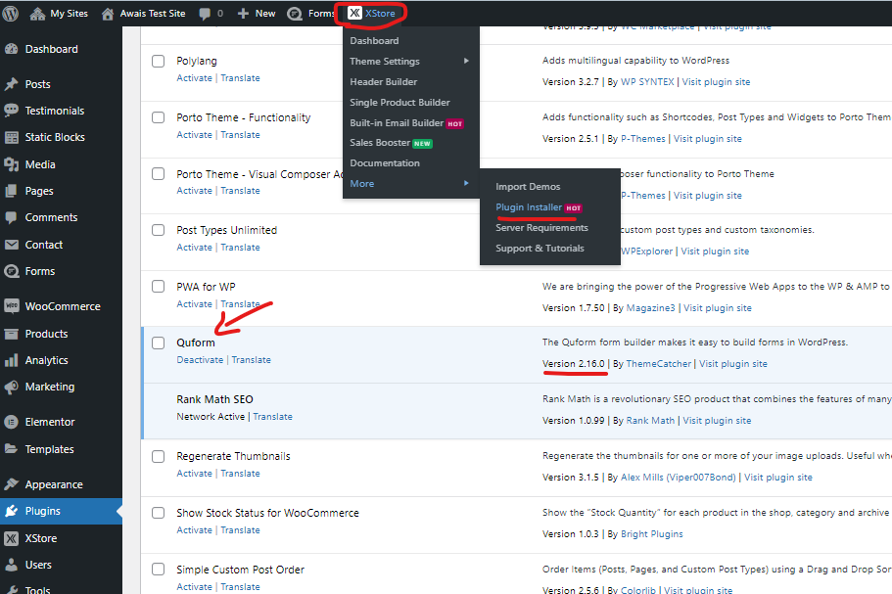This screenshot has width=892, height=594.
Task: Open WP SYNTEX author link
Action: pos(647,82)
